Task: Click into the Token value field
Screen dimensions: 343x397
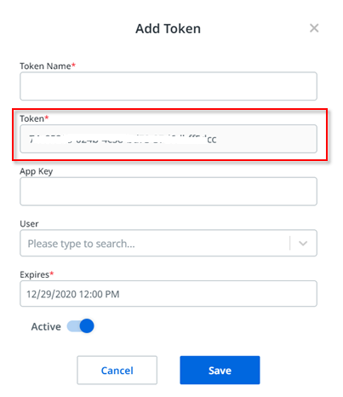Action: coord(169,139)
